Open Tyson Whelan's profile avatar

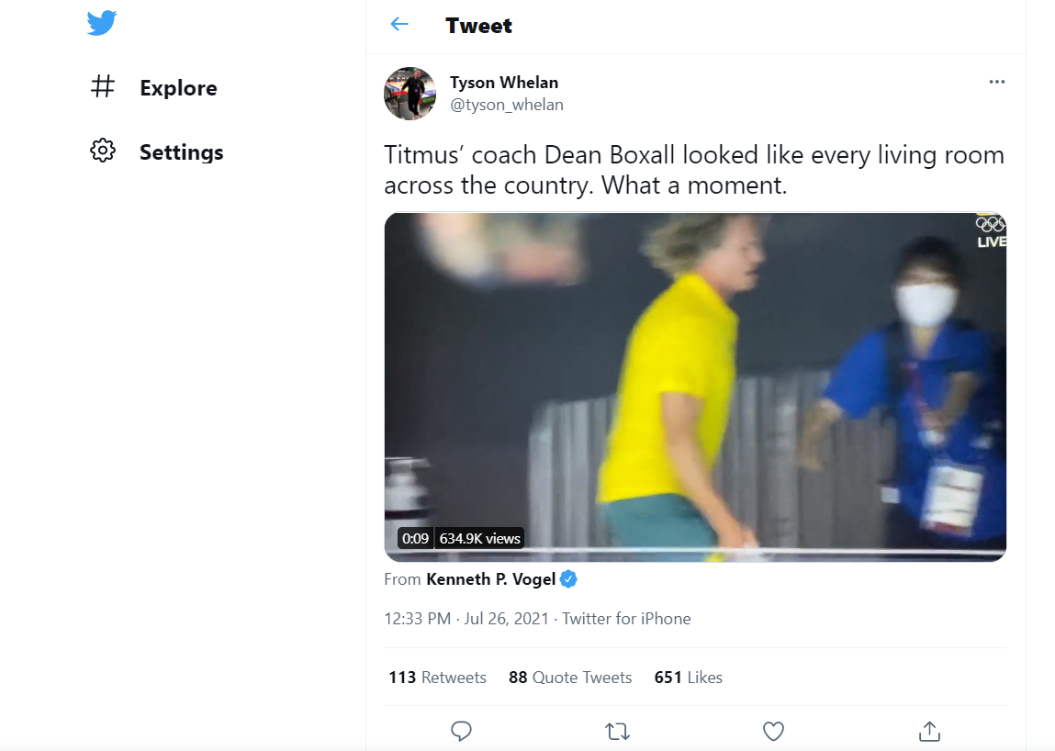point(410,94)
